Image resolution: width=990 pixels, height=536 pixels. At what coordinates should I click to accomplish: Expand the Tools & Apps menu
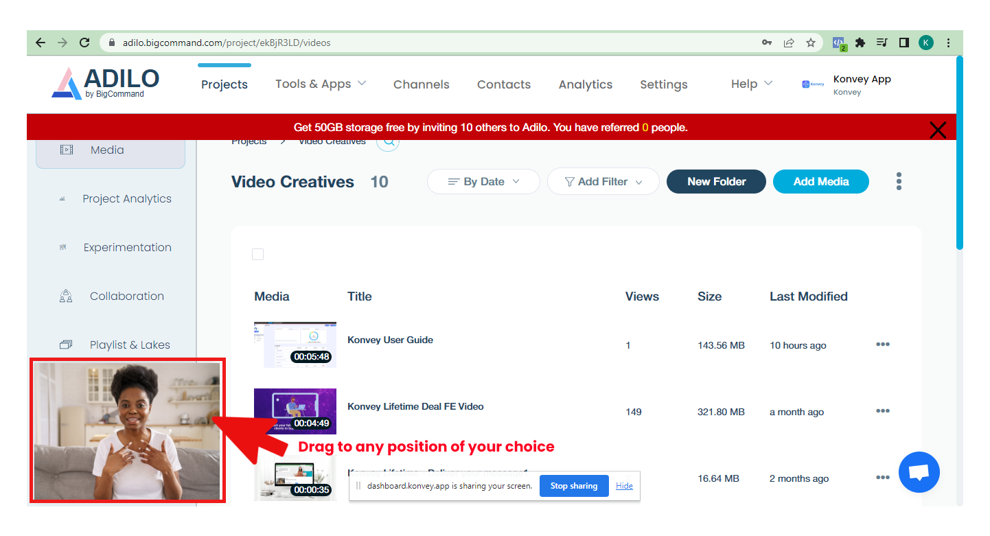click(x=321, y=84)
